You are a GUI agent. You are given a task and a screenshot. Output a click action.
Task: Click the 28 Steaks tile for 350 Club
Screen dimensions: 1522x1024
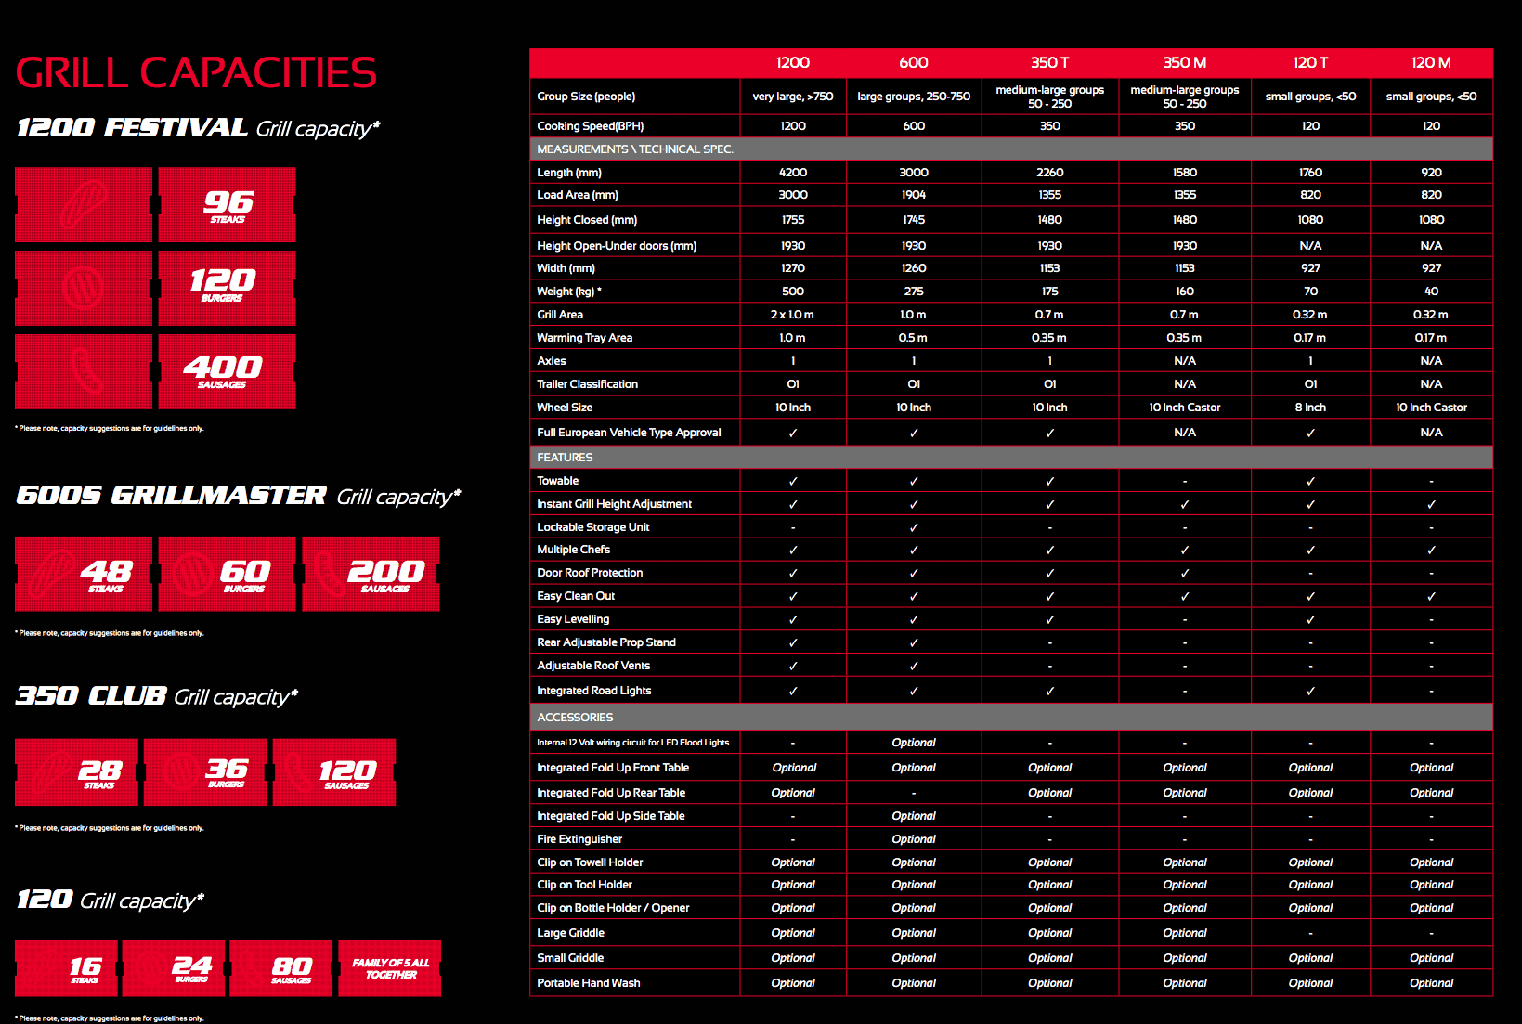pyautogui.click(x=77, y=772)
